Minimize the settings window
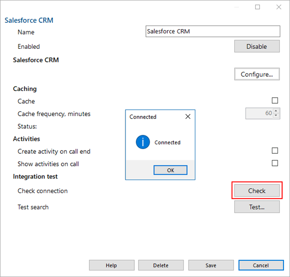The image size is (290, 277). [237, 7]
